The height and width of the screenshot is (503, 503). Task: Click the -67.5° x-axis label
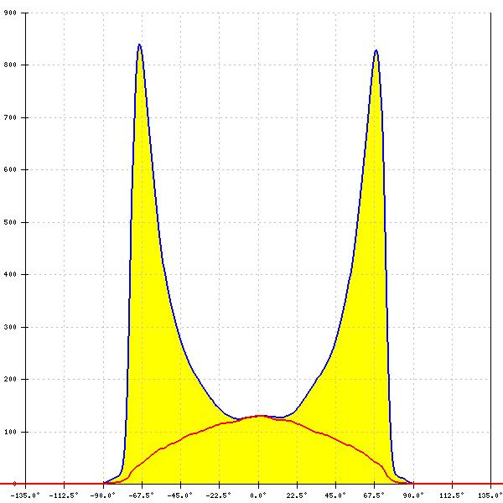pos(141,495)
